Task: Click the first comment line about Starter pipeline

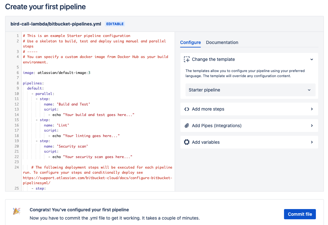Action: point(77,36)
